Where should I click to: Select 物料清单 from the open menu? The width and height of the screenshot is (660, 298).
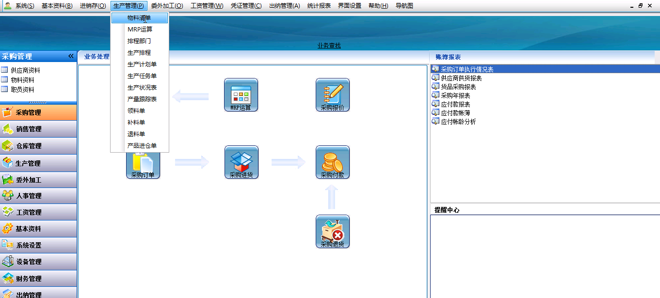point(139,17)
